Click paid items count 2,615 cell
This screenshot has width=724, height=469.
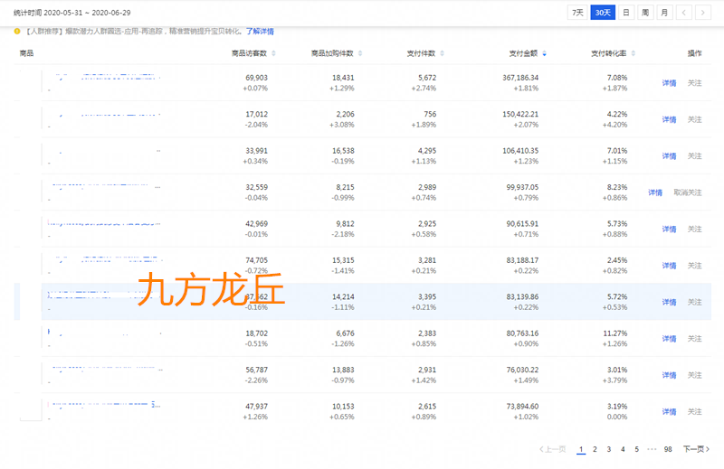coord(427,406)
